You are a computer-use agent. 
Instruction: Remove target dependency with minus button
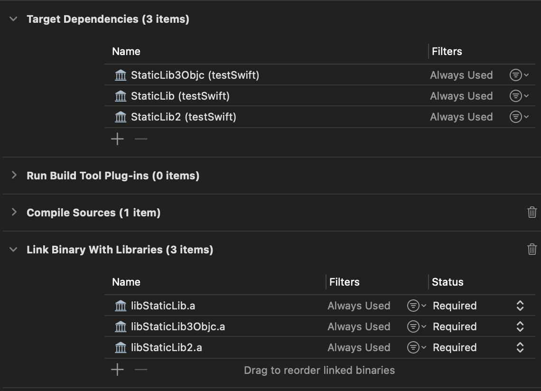141,139
